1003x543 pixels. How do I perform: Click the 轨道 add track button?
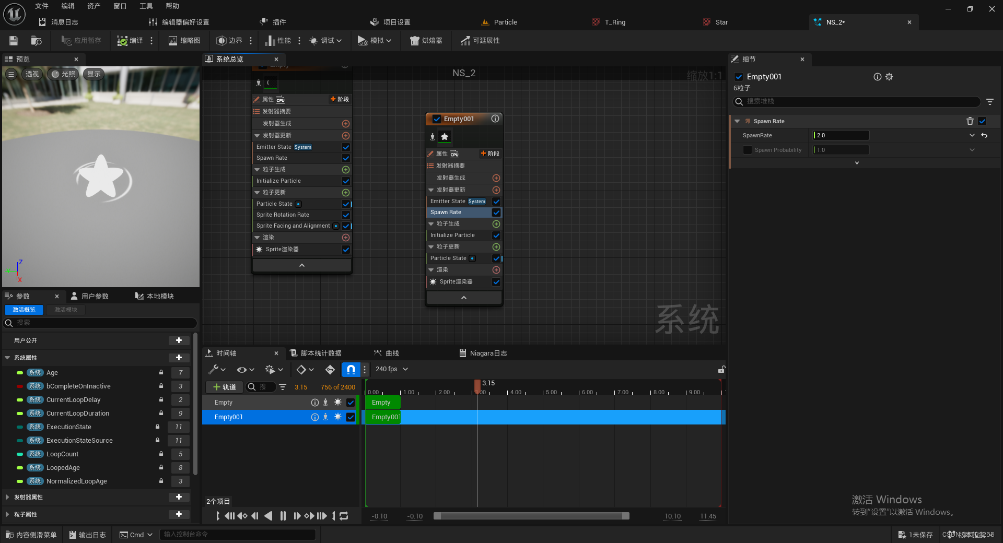point(224,387)
